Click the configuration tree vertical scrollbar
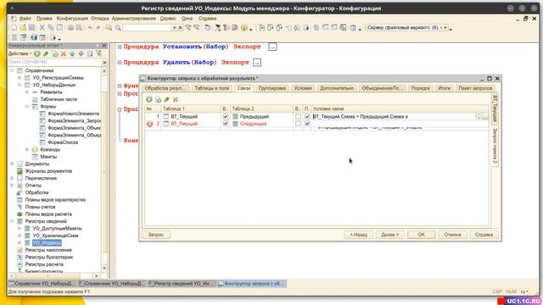This screenshot has height=305, width=543. click(104, 169)
